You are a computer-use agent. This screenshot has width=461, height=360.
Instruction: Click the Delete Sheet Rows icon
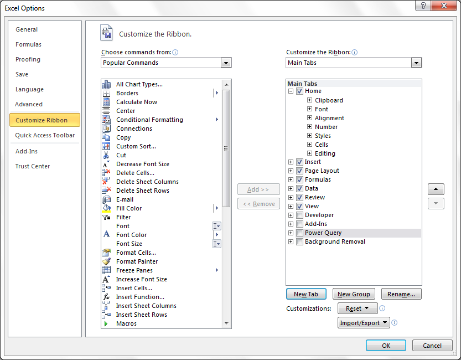point(106,191)
